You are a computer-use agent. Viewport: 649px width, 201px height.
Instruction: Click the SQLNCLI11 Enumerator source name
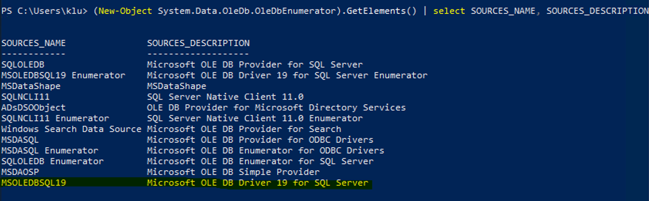point(55,118)
